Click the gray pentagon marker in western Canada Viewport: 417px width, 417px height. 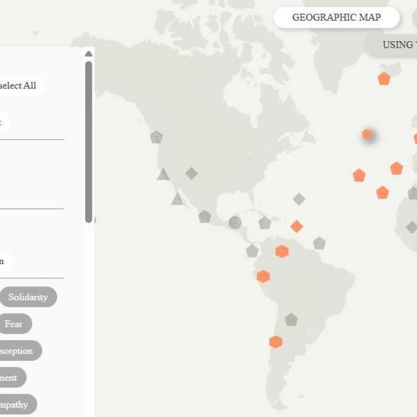pos(156,137)
